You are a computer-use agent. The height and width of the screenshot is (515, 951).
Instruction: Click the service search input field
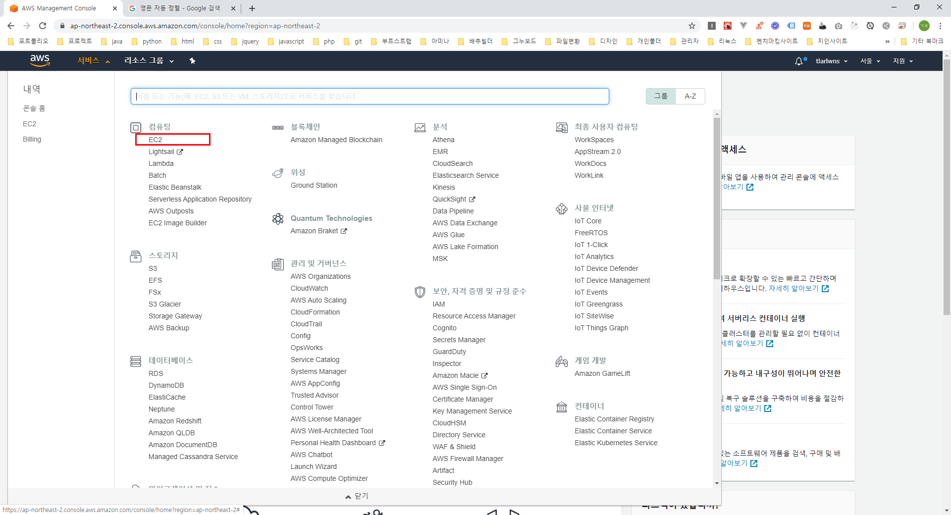[370, 96]
